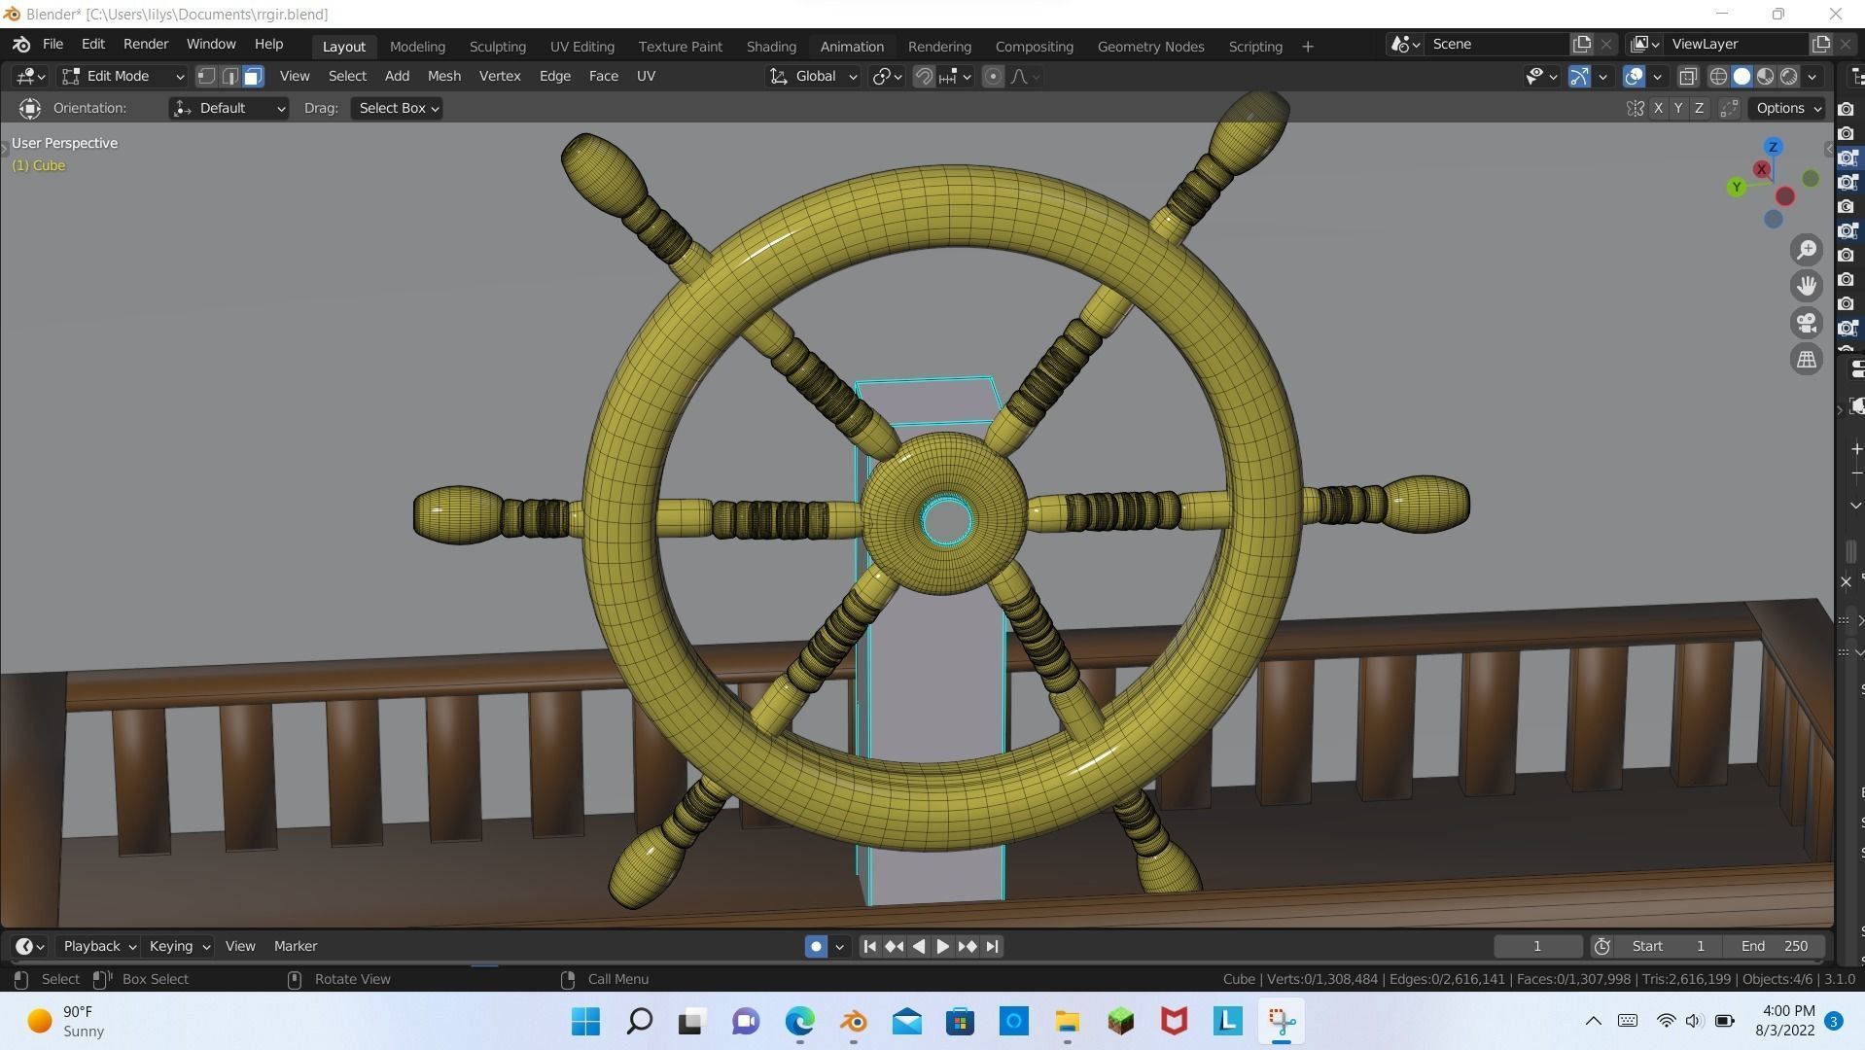The height and width of the screenshot is (1050, 1865).
Task: Open the Keying dropdown
Action: click(x=179, y=946)
